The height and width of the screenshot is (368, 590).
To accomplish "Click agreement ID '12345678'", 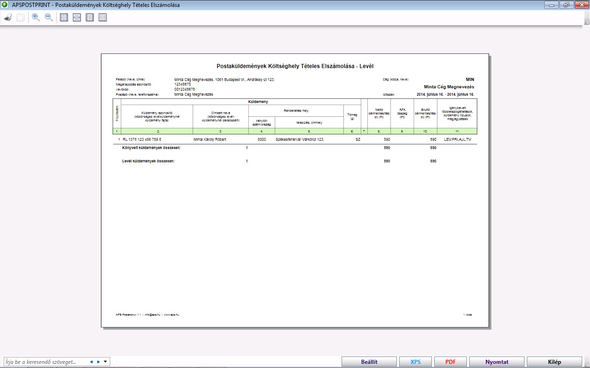I will click(183, 85).
